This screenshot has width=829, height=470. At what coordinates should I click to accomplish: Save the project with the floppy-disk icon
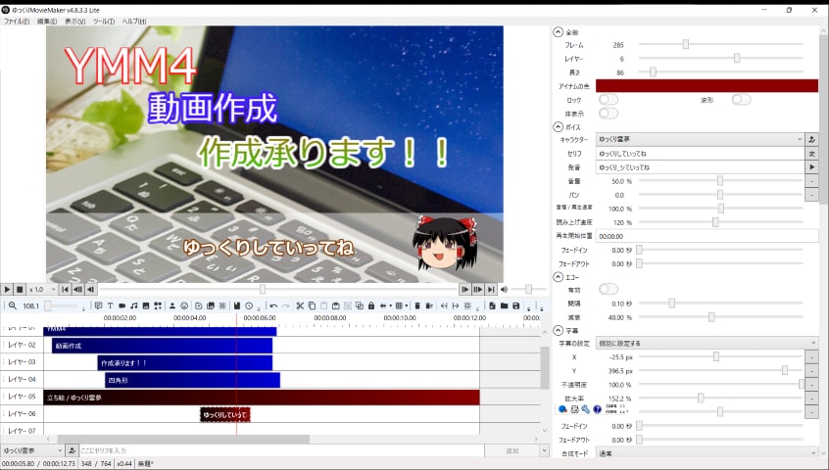(516, 305)
